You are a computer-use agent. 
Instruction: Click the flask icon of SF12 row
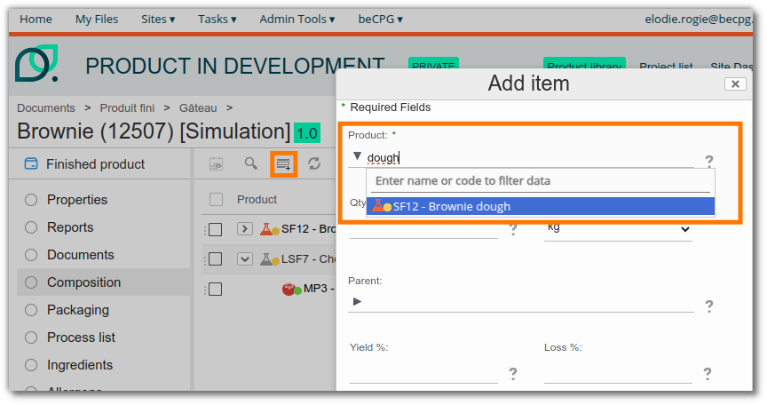[x=265, y=229]
